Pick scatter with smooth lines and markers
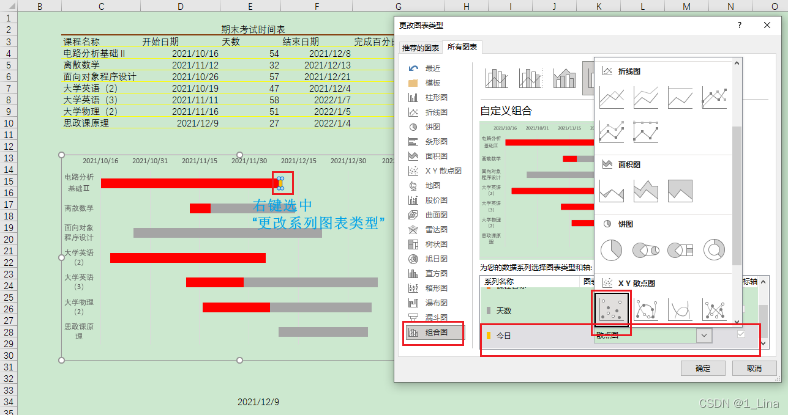 (x=646, y=310)
